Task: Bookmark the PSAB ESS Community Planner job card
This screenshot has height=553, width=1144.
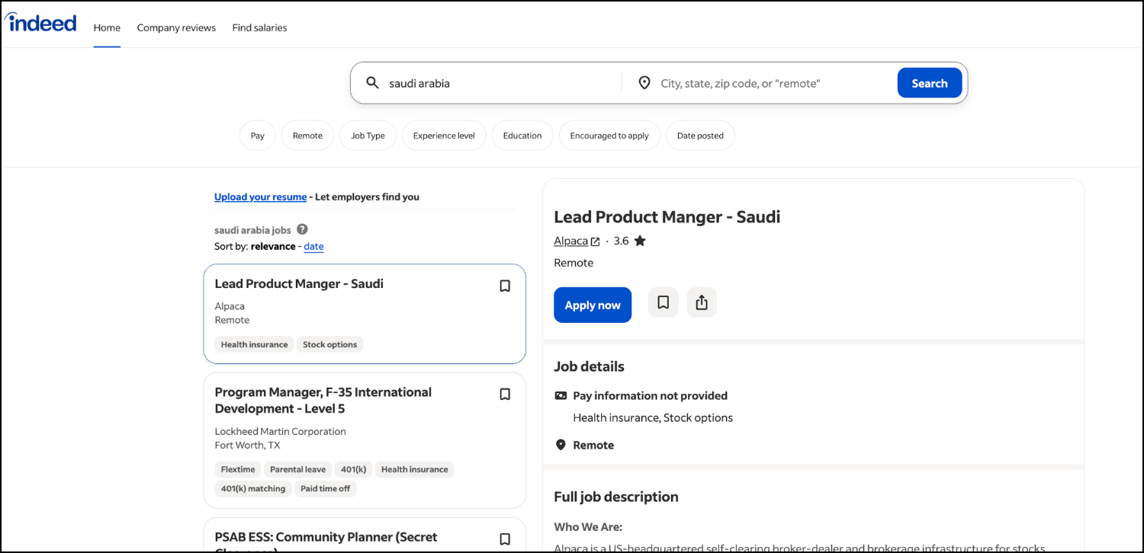Action: [x=505, y=539]
